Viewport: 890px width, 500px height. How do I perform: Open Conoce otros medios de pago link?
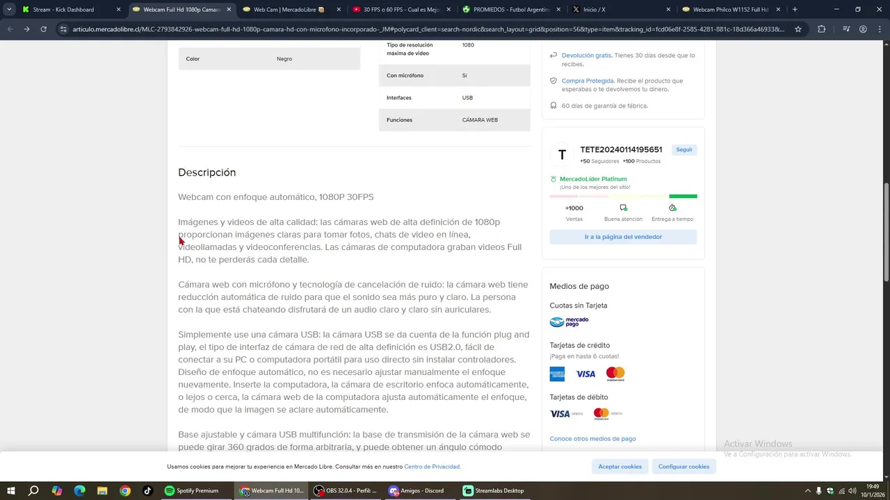pyautogui.click(x=592, y=439)
